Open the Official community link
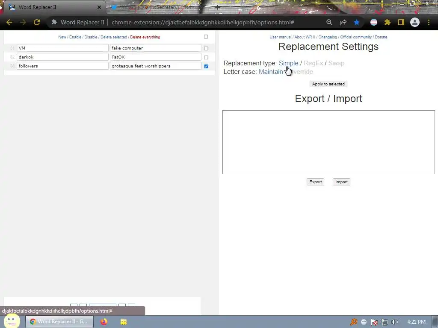438x328 pixels. point(356,37)
